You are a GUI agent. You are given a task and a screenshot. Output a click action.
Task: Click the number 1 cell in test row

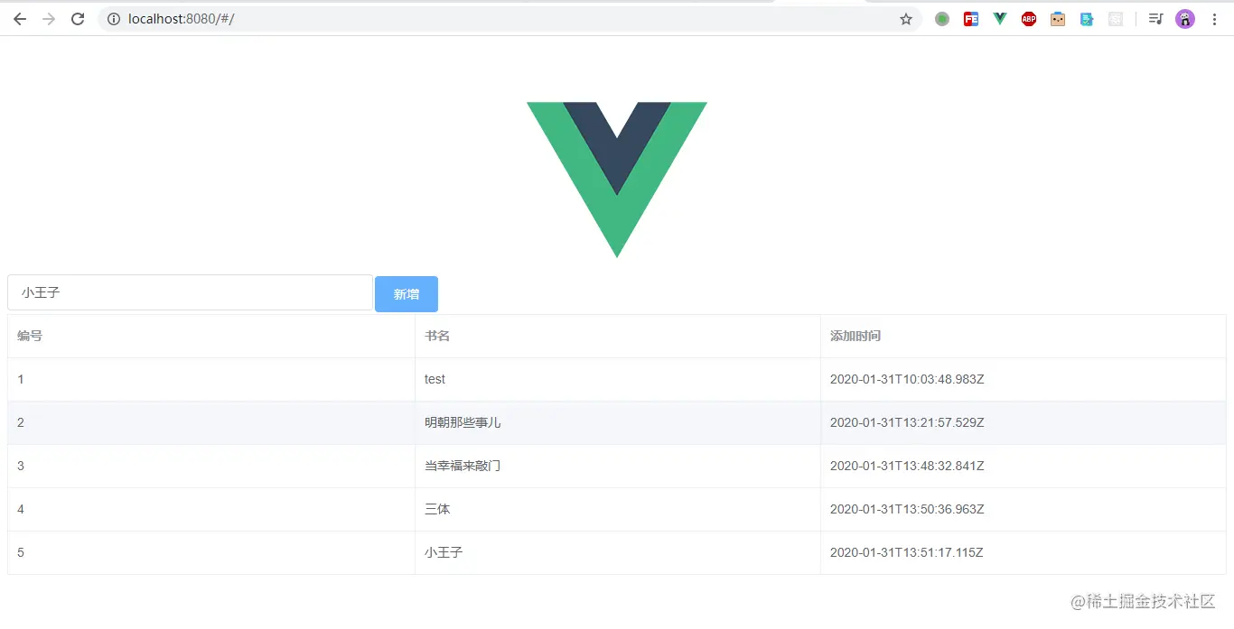coord(211,379)
